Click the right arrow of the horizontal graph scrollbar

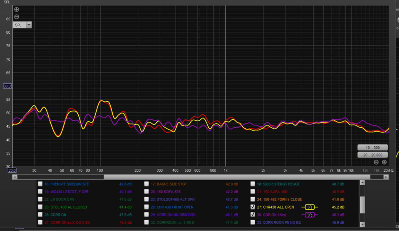pos(386,177)
